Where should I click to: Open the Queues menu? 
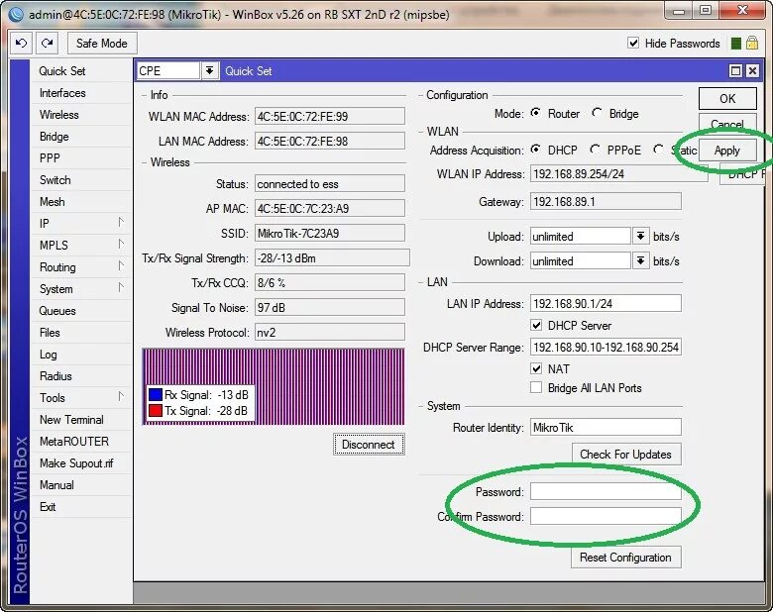81,311
